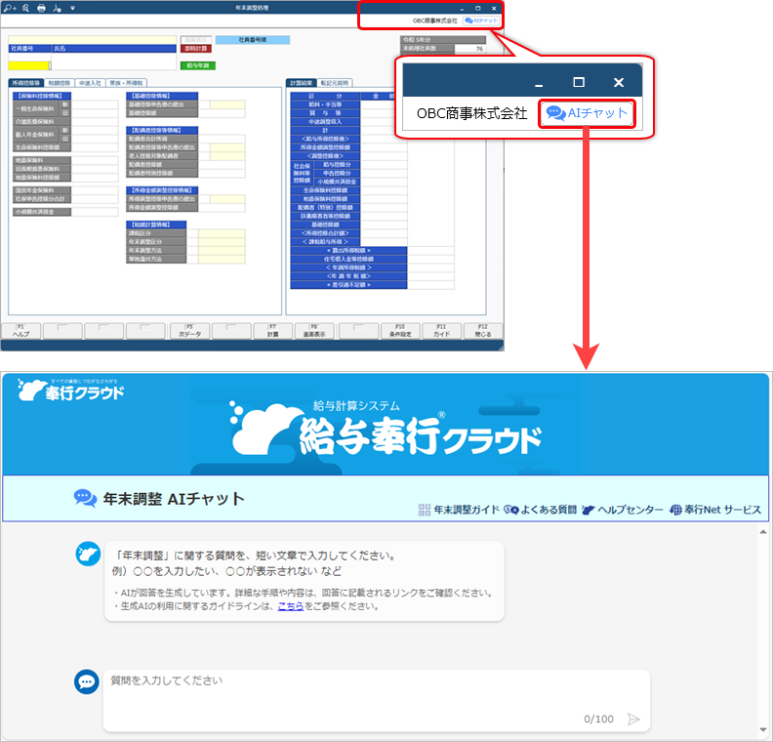Click the 未処理社員数 value 76
The width and height of the screenshot is (773, 742).
coord(470,49)
